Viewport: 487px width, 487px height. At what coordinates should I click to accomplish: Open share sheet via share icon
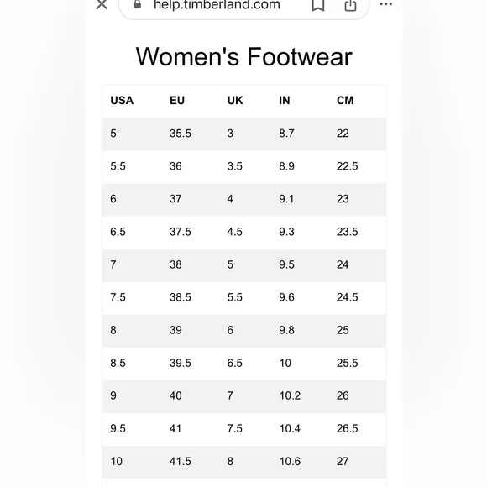coord(350,5)
